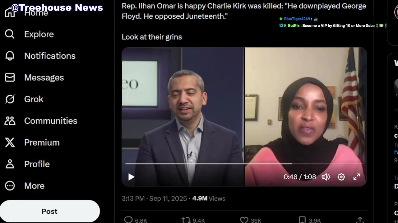This screenshot has height=223, width=398.
Task: Open the Explore search page
Action: coord(29,34)
